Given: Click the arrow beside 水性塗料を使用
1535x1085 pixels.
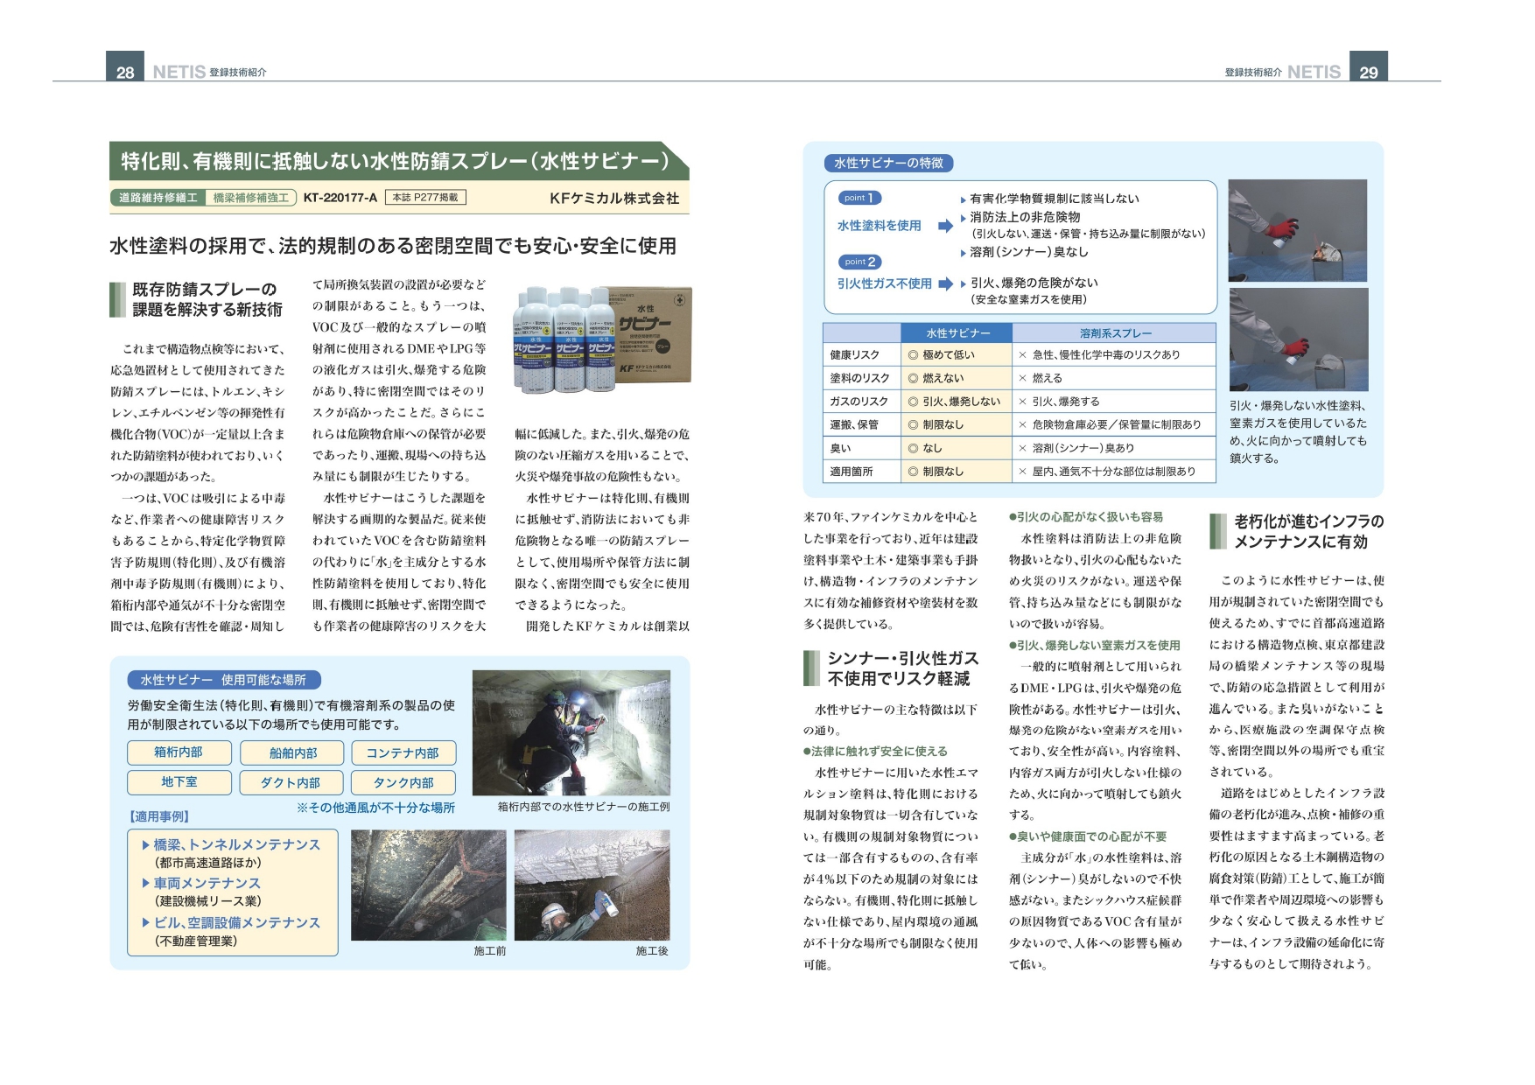Looking at the screenshot, I should click(945, 226).
